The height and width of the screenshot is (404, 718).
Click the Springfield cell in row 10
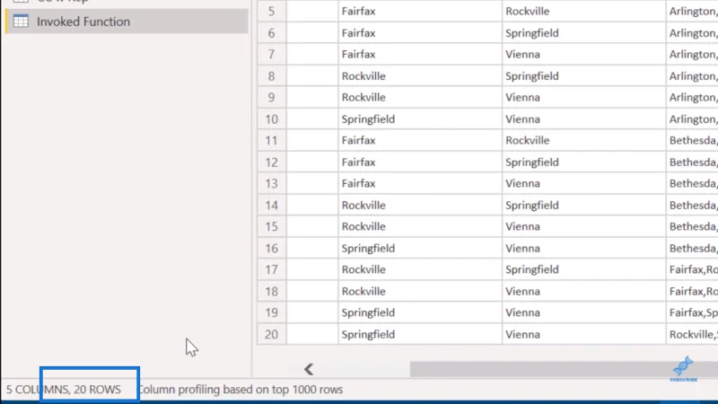click(x=420, y=119)
